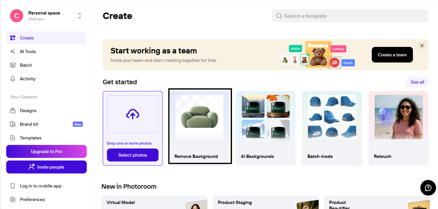Click the Brand kit icon
438x209 pixels.
(13, 124)
